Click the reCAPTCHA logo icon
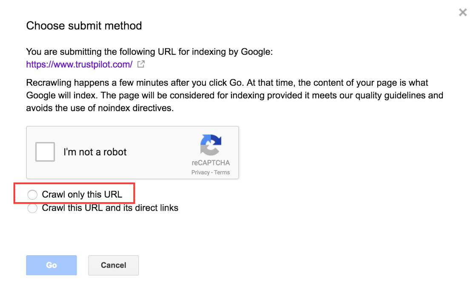This screenshot has height=296, width=476. [x=211, y=145]
